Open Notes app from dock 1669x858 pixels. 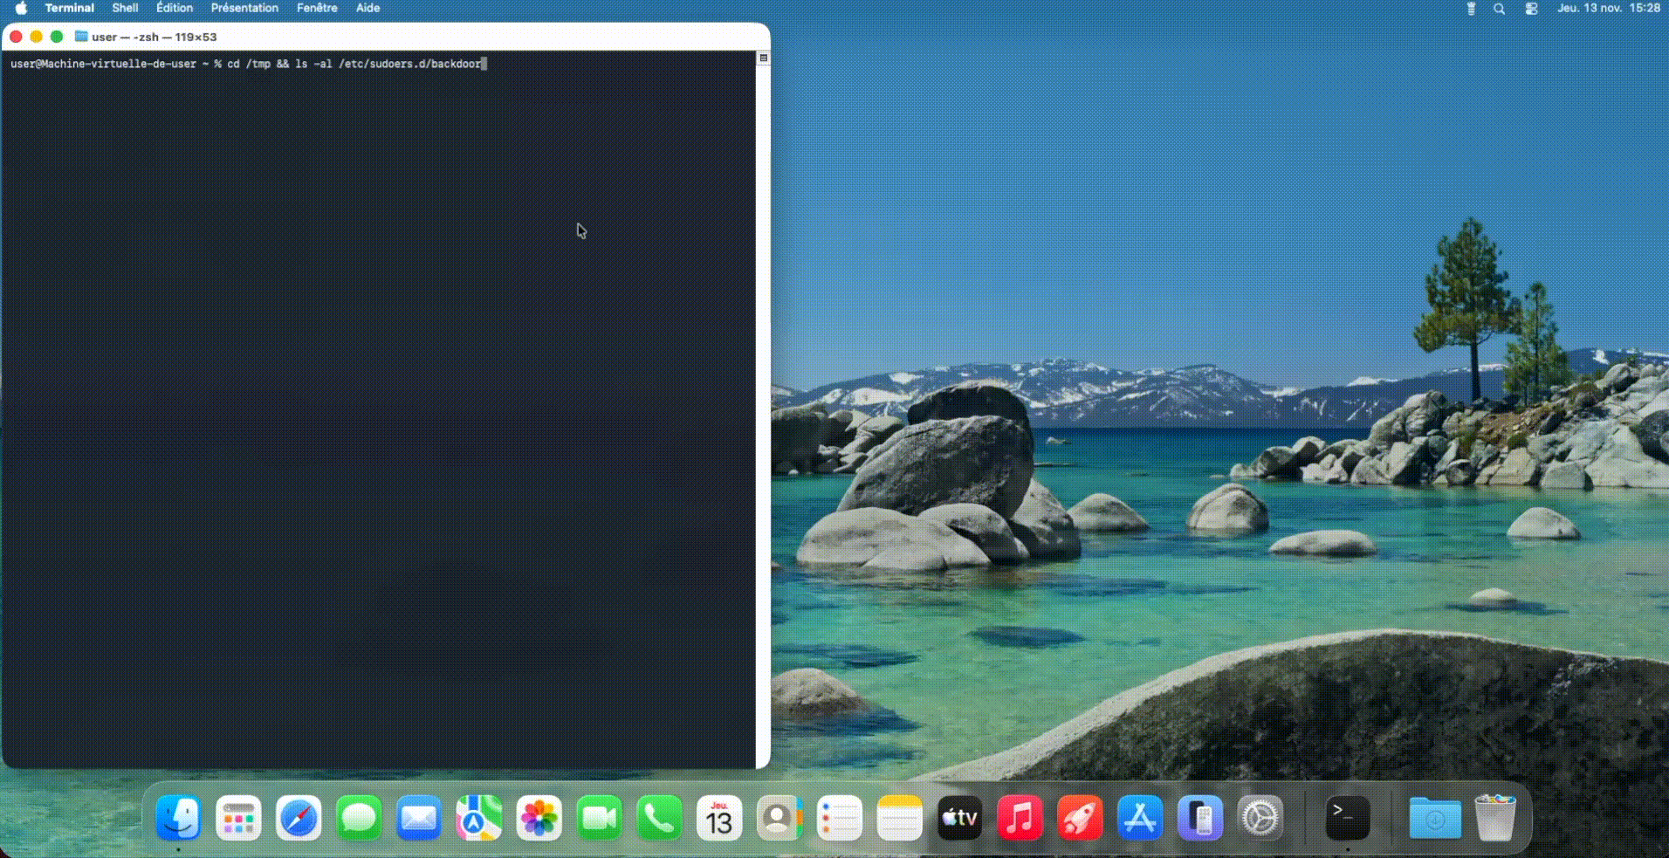coord(899,819)
